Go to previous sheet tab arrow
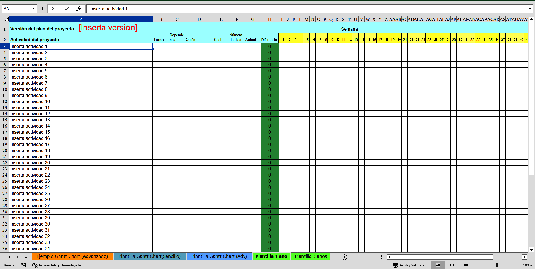 pos(9,257)
